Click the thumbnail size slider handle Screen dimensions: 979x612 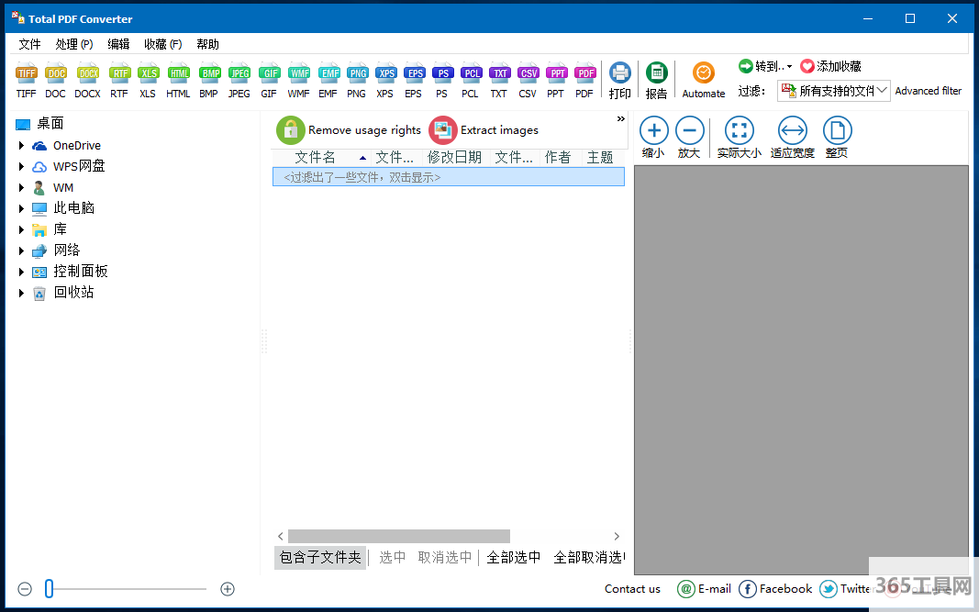[50, 589]
